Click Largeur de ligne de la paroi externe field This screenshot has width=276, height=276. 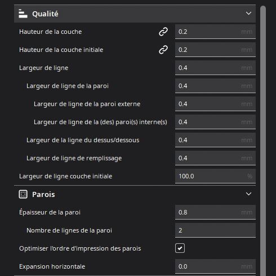(215, 104)
